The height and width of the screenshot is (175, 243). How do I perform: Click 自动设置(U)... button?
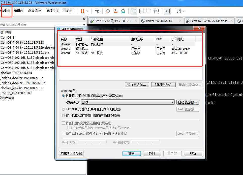click(x=188, y=102)
